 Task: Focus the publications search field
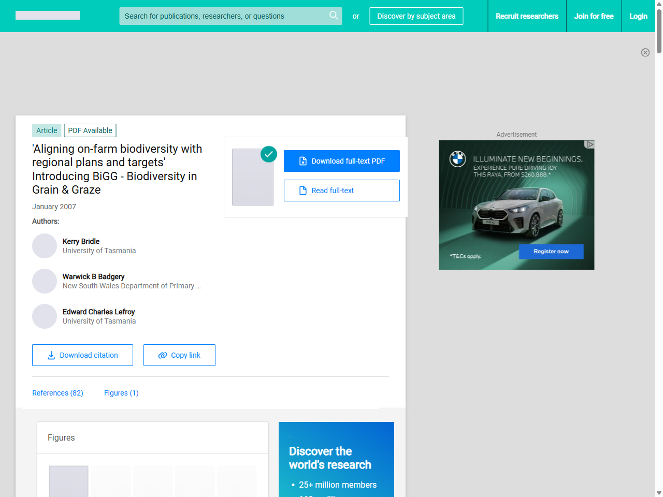[x=223, y=16]
